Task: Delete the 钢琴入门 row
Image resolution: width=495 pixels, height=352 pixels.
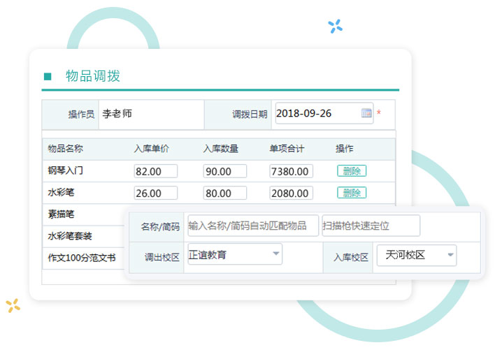Action: tap(351, 171)
